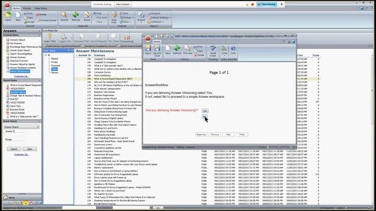Click Assign in the main ribbon

click(x=29, y=22)
